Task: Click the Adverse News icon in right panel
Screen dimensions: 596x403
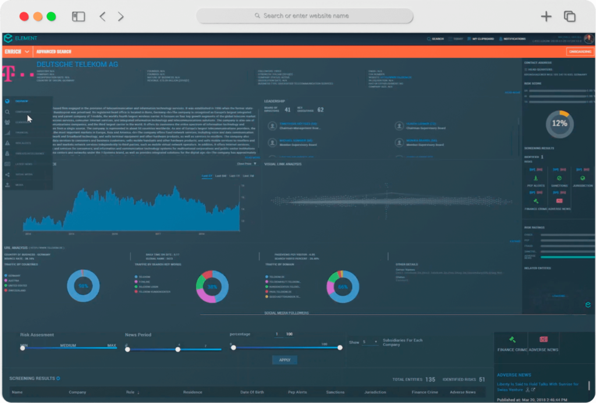Action: 559,201
